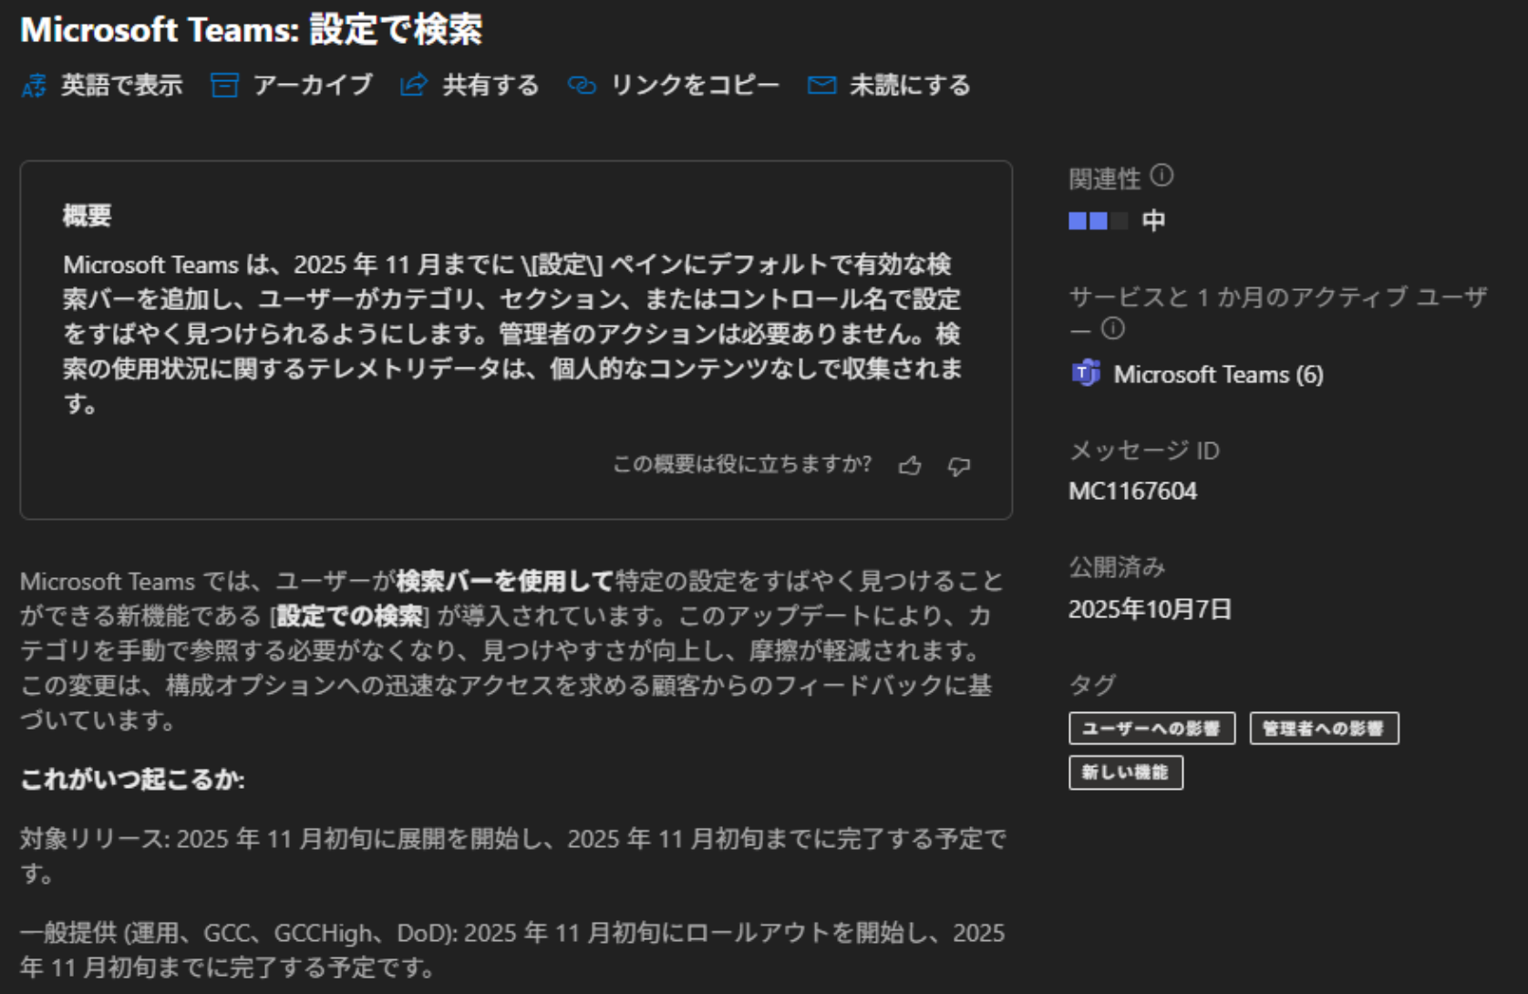Click the envelope mark-unread icon
This screenshot has width=1528, height=994.
point(821,86)
